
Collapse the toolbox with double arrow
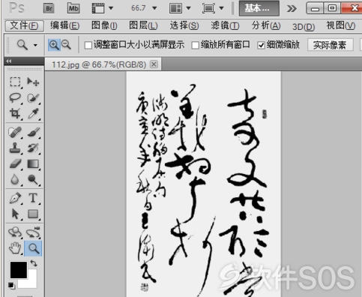pyautogui.click(x=9, y=61)
